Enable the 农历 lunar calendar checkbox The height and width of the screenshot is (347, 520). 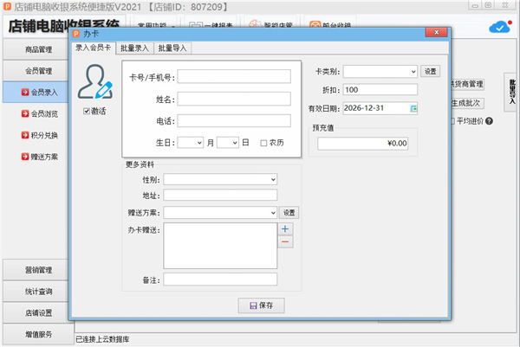click(x=263, y=143)
